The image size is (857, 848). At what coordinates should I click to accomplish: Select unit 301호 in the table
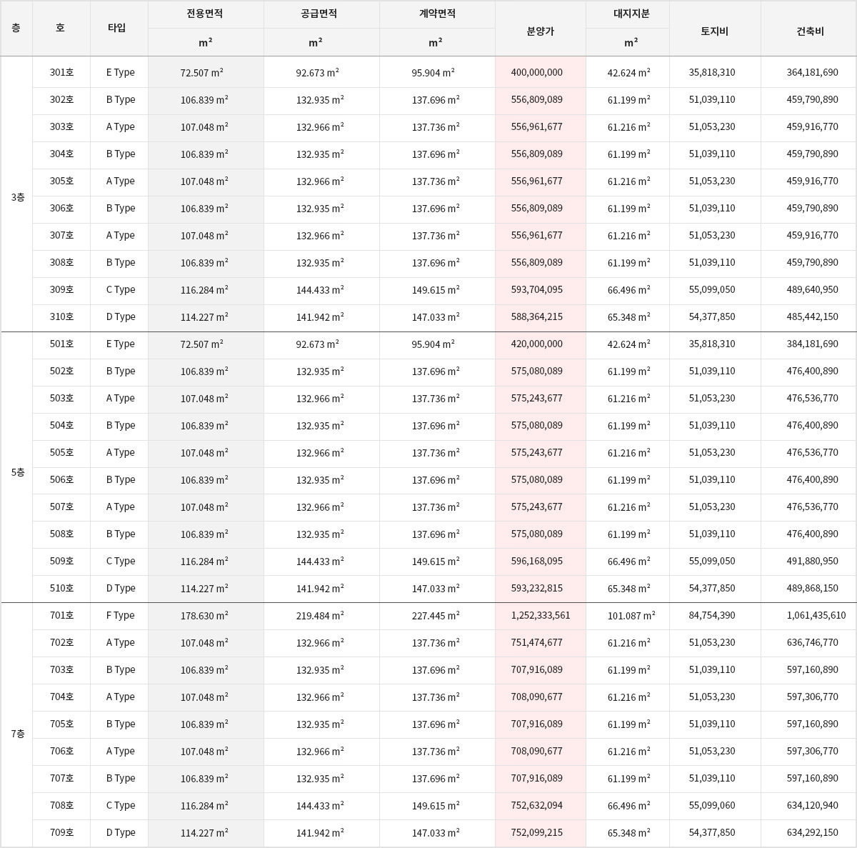click(61, 72)
